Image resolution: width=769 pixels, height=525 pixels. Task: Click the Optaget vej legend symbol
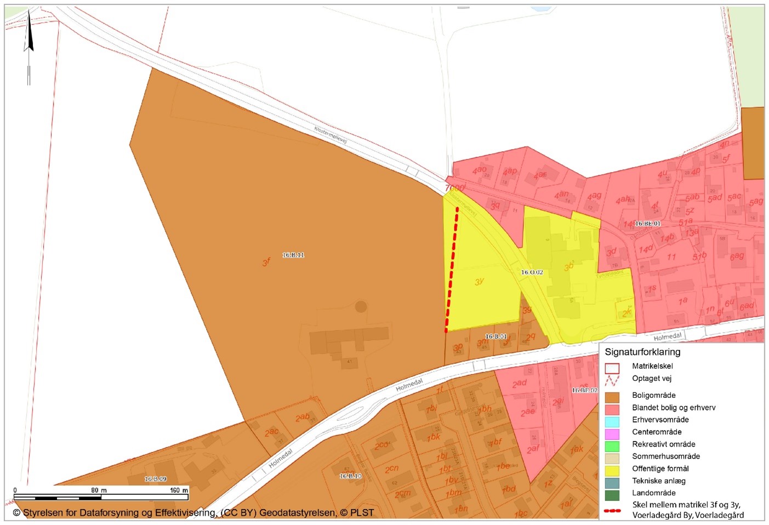612,379
